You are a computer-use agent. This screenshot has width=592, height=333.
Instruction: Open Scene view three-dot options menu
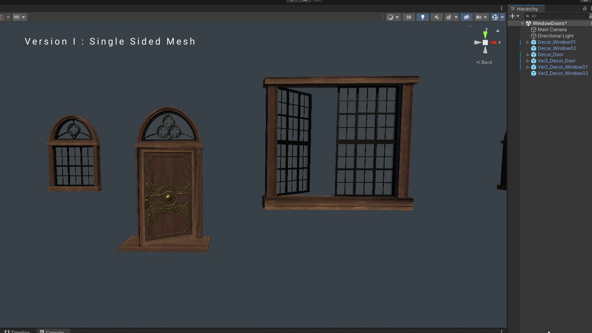(502, 8)
